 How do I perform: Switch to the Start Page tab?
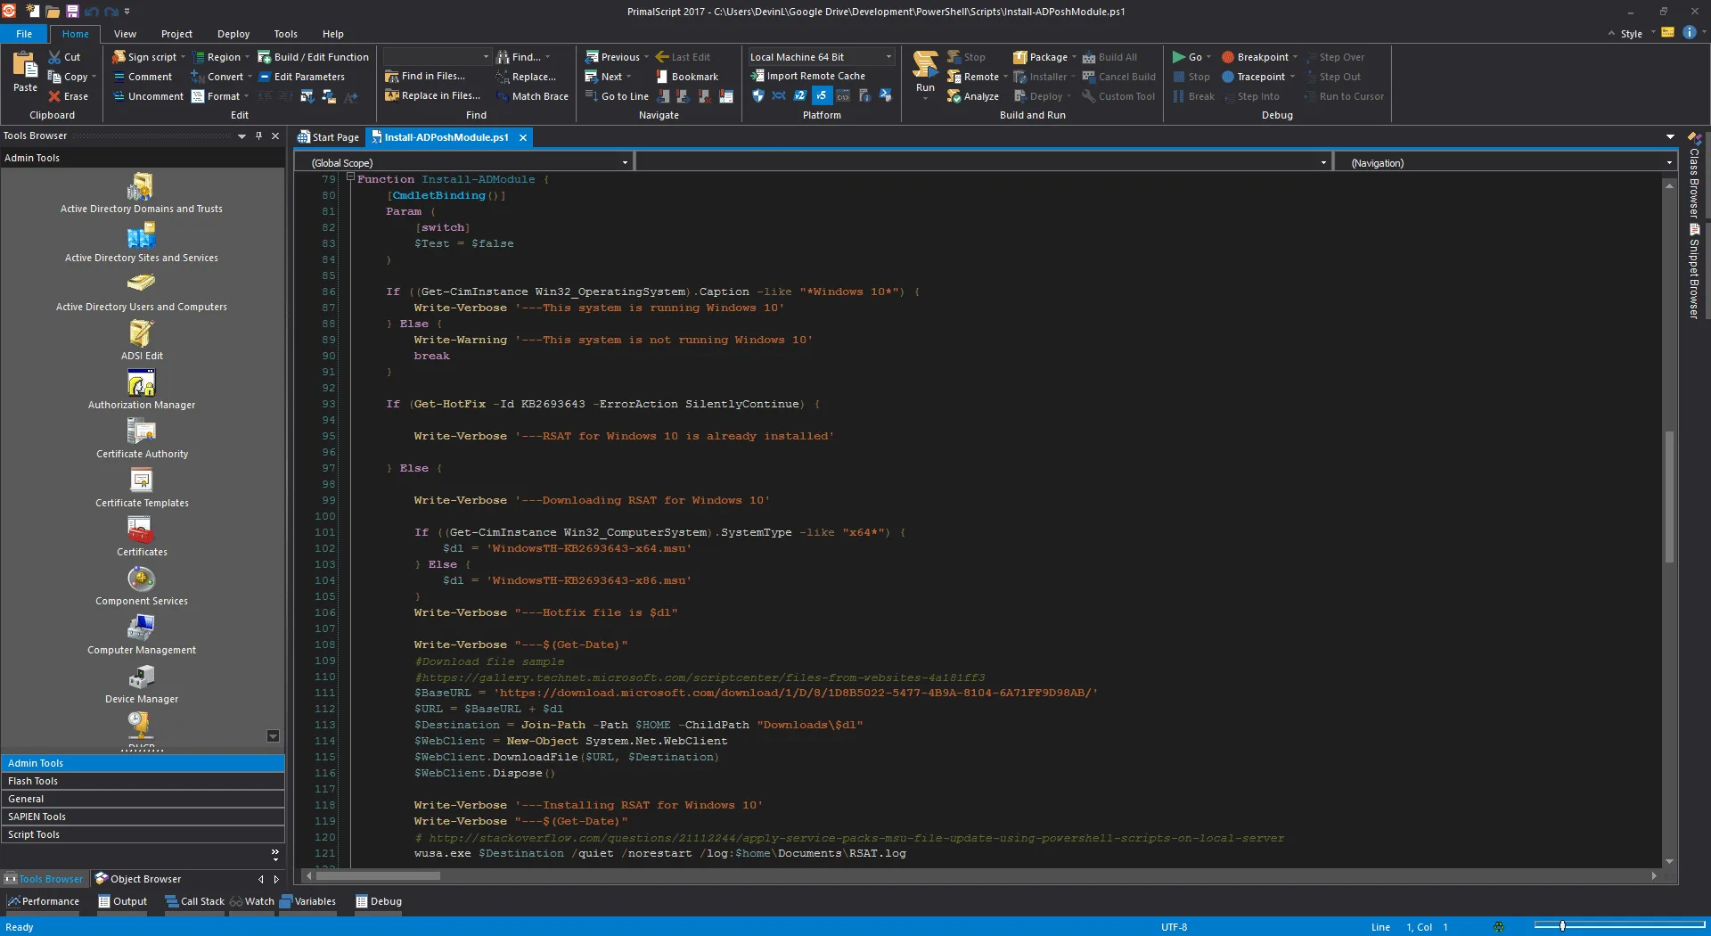328,136
